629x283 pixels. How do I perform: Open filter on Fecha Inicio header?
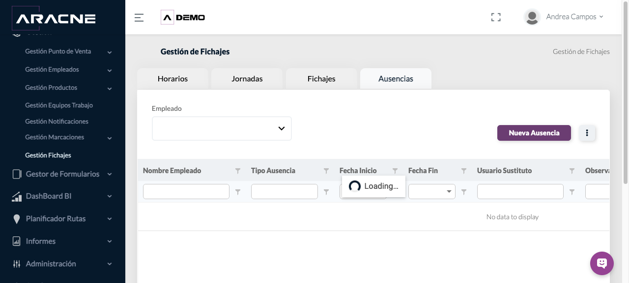[x=395, y=171]
